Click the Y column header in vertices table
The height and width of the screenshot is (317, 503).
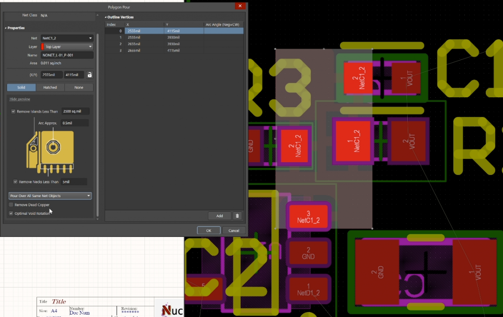[184, 25]
